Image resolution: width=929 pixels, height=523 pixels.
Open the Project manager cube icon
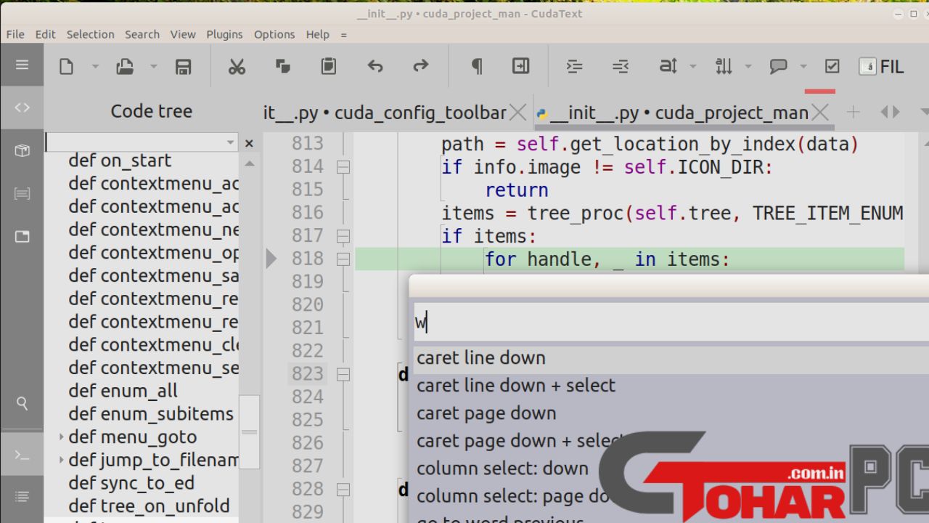click(22, 150)
